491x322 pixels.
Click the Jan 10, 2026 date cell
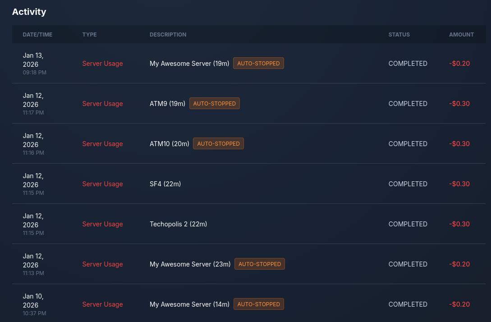[33, 300]
